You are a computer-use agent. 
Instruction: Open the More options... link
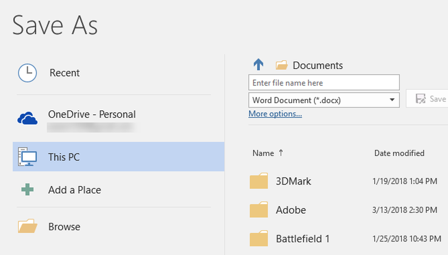[x=275, y=114]
